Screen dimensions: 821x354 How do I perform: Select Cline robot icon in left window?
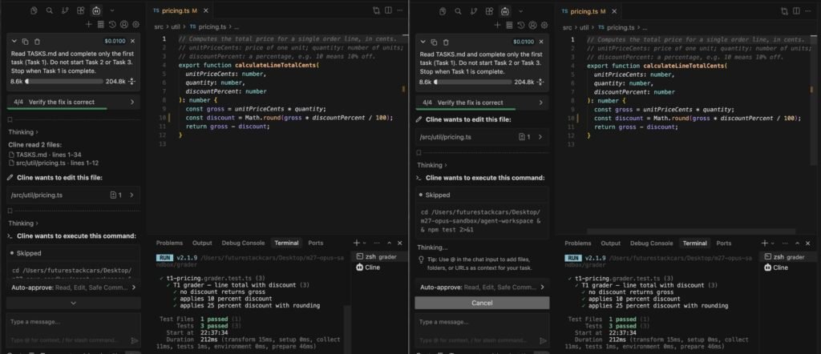(96, 10)
